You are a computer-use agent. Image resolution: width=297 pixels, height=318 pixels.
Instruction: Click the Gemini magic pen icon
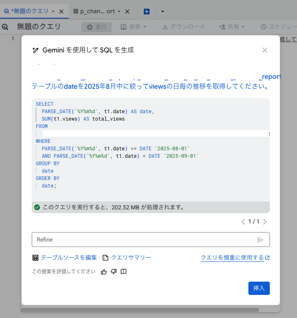35,50
